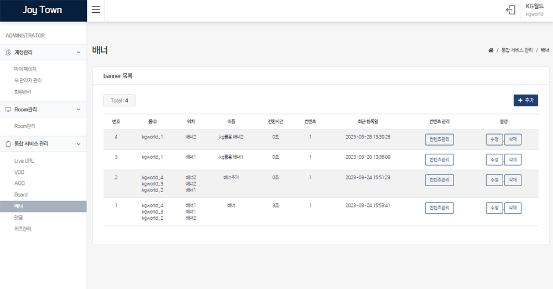
Task: Click 수정 for kg통합 배너1 row
Action: coord(494,159)
